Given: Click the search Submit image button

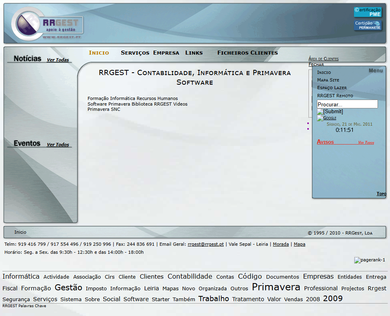Looking at the screenshot, I should (x=330, y=112).
